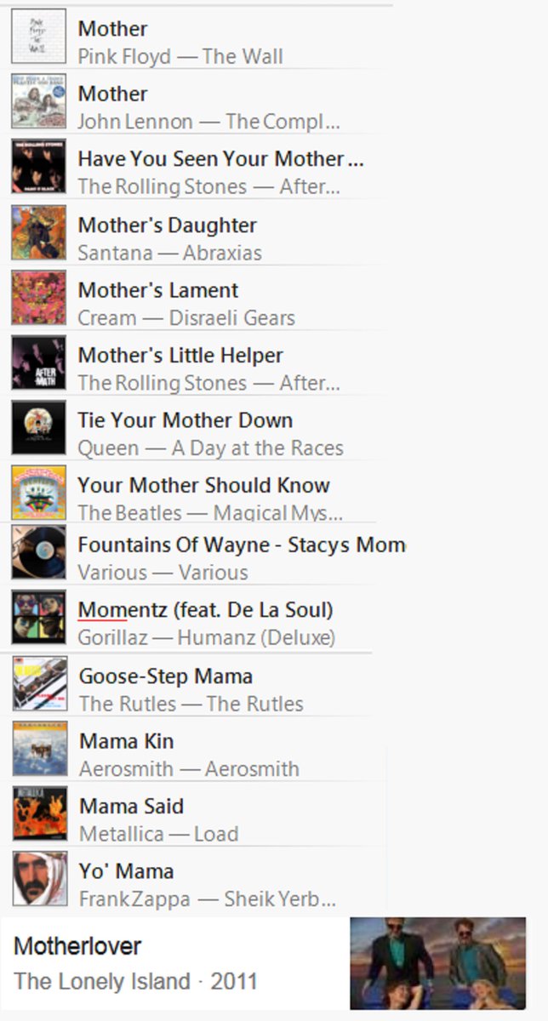Play Mother by Pink Floyd
548x1021 pixels.
112,29
